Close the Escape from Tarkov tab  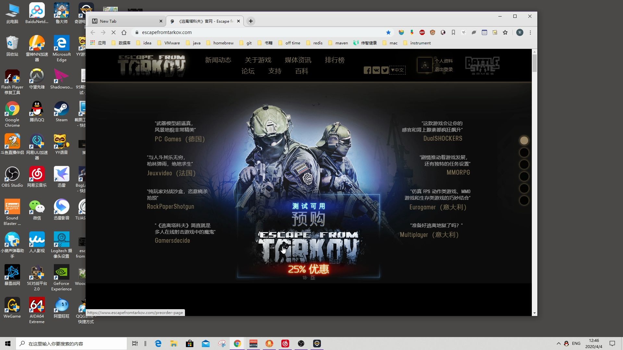point(238,21)
